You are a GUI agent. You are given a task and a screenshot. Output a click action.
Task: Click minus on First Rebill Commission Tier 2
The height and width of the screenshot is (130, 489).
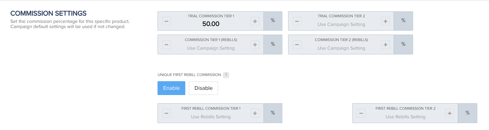[x=361, y=113]
